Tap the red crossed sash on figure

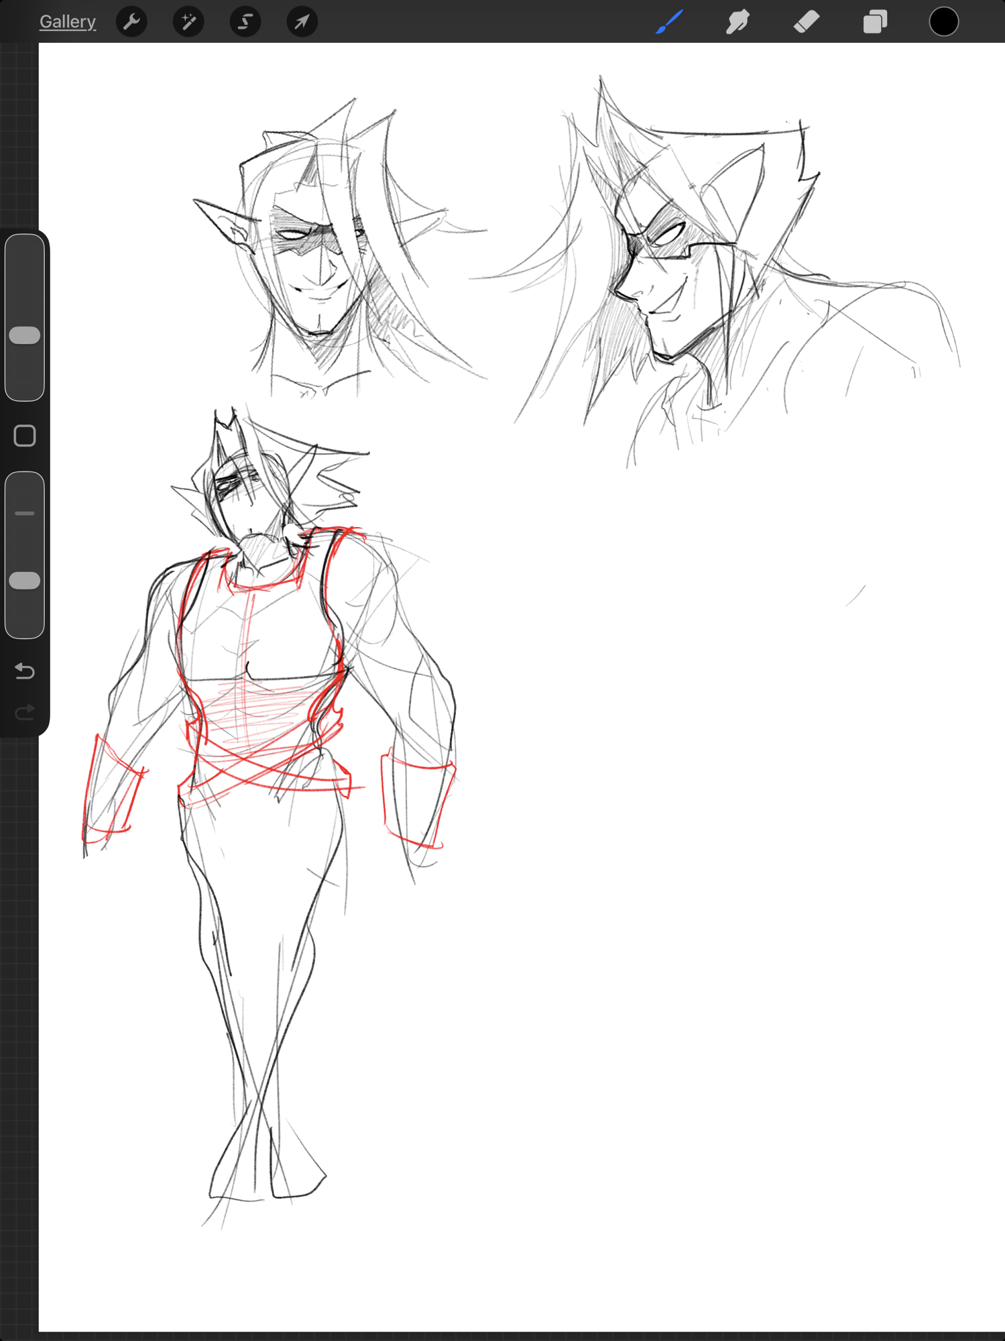click(x=268, y=771)
